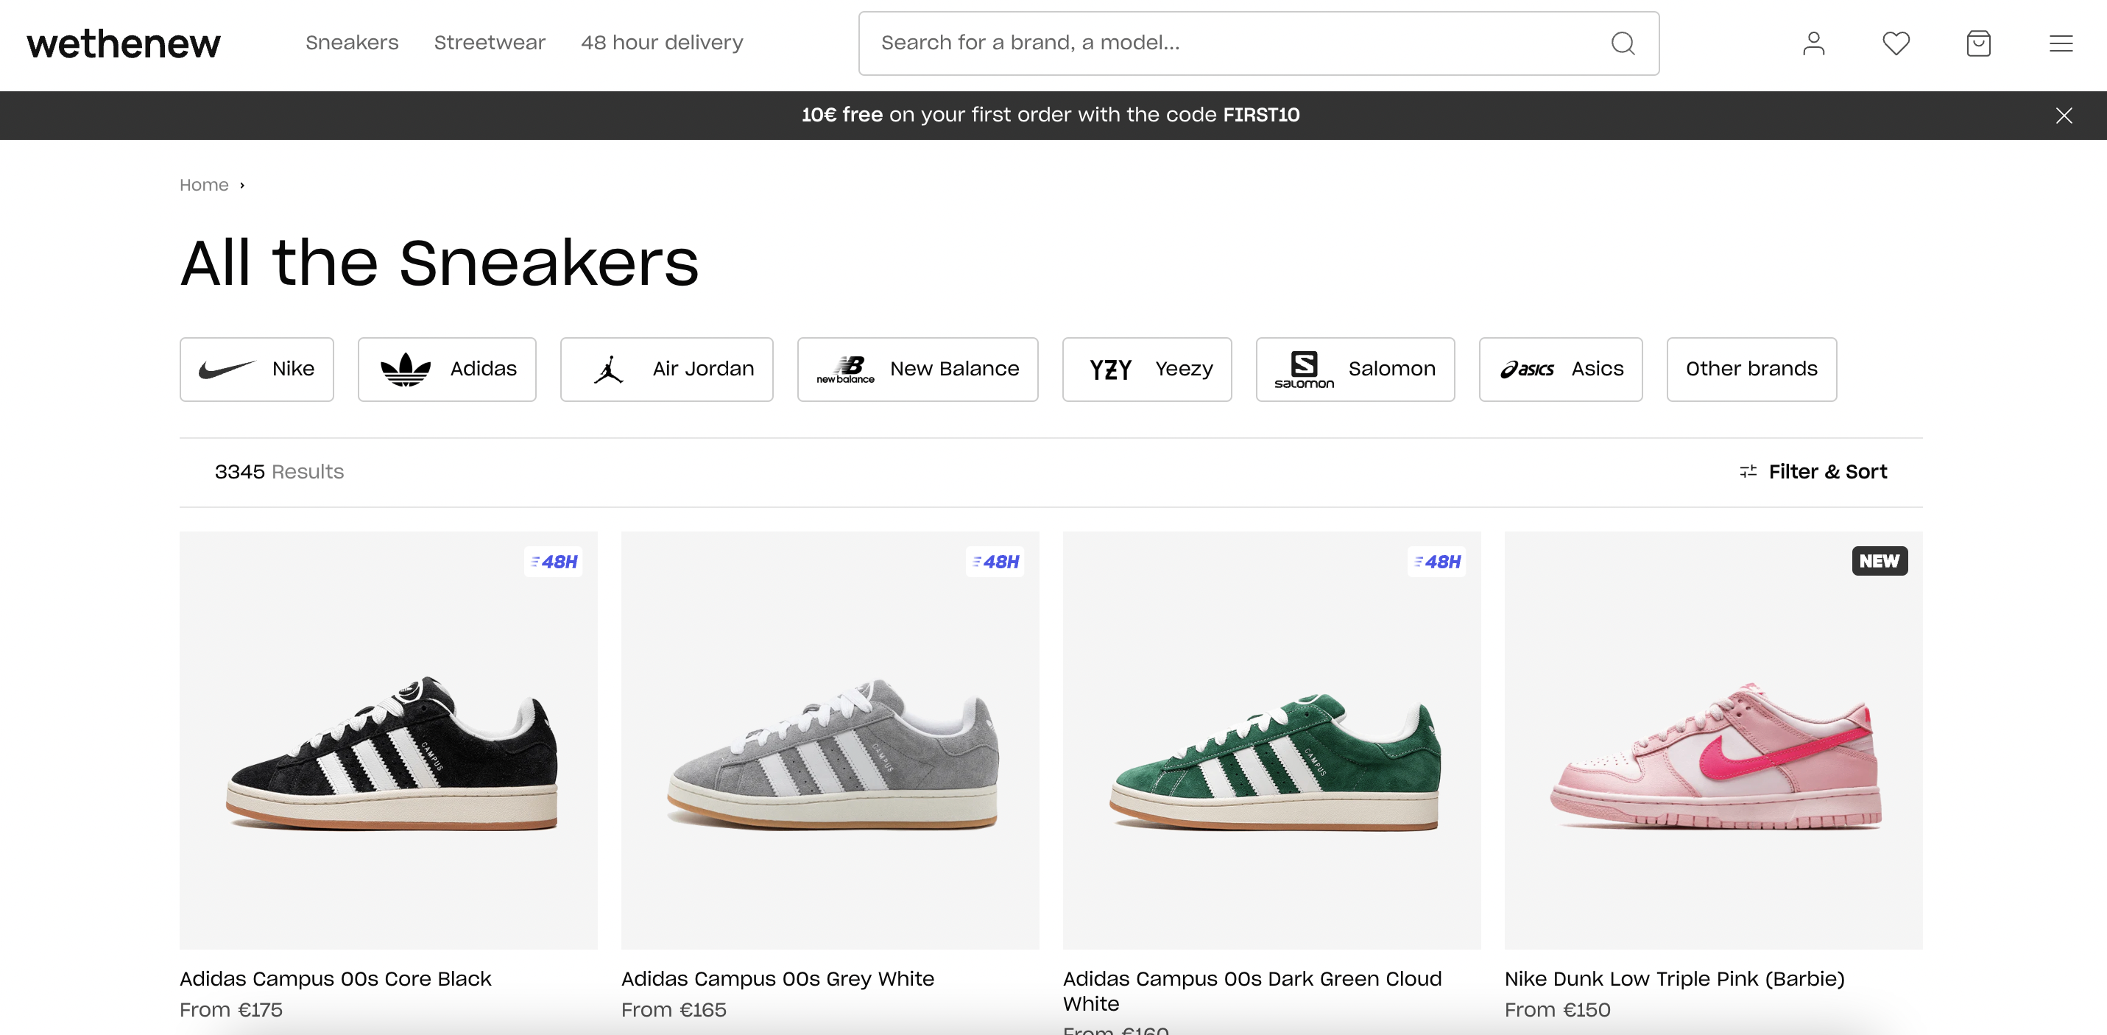Screen dimensions: 2107x1035
Task: Open the Nike Dunk Low Triple Pink product
Action: click(1712, 753)
